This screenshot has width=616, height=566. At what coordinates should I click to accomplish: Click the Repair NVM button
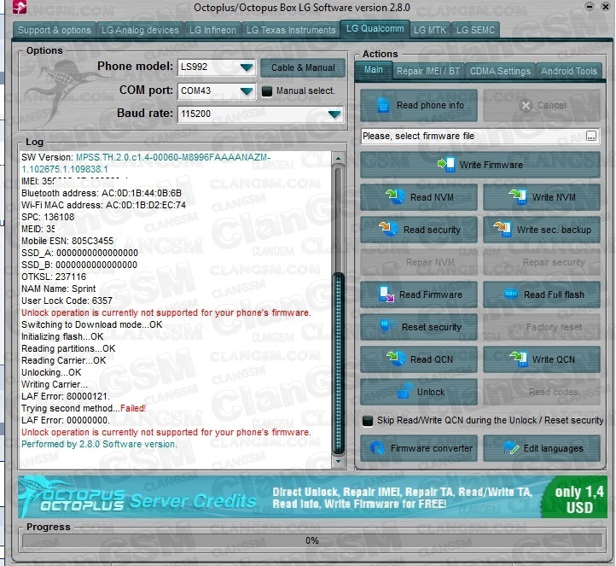[419, 262]
